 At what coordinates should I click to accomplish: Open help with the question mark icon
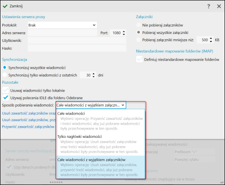[209, 6]
